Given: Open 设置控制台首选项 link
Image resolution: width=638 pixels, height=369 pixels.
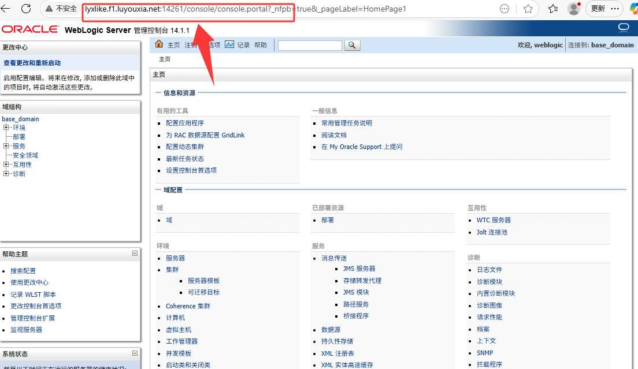Looking at the screenshot, I should (191, 170).
